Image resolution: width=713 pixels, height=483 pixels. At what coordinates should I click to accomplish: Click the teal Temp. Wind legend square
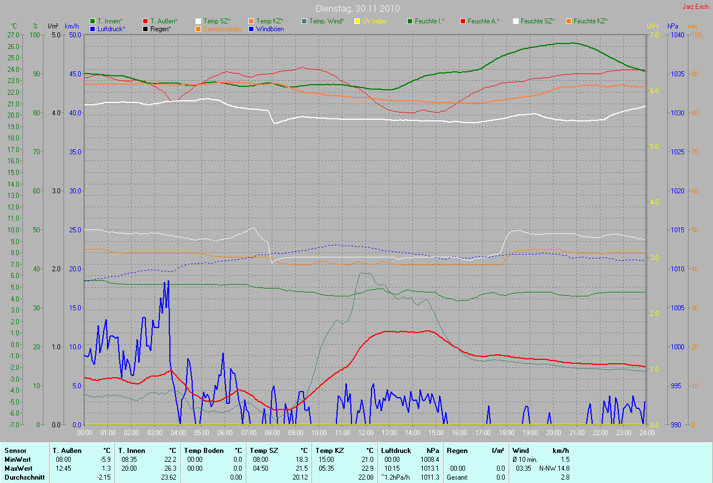304,21
